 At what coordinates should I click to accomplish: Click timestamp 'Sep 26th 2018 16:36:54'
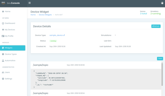point(76,93)
